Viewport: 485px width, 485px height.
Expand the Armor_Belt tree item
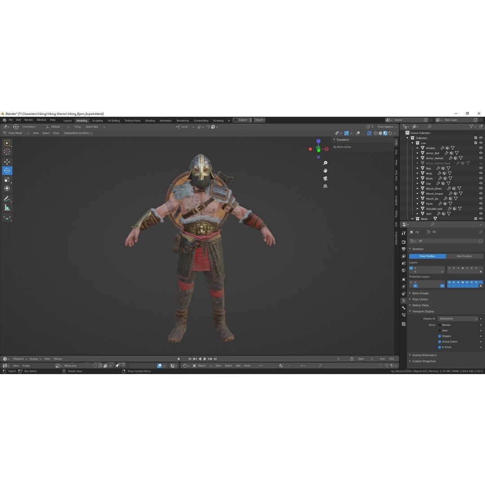coord(417,153)
